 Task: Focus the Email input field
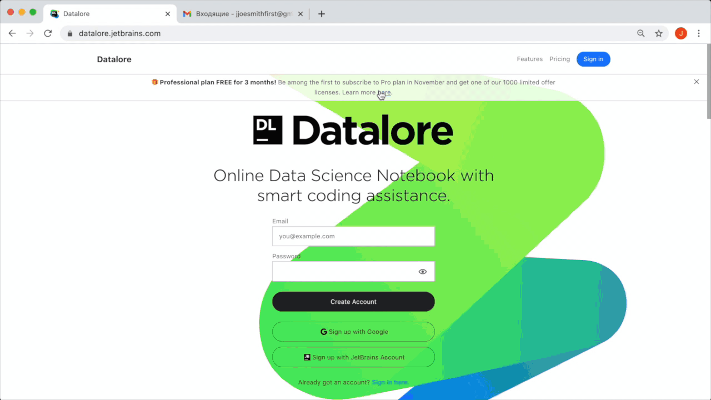[x=353, y=236]
